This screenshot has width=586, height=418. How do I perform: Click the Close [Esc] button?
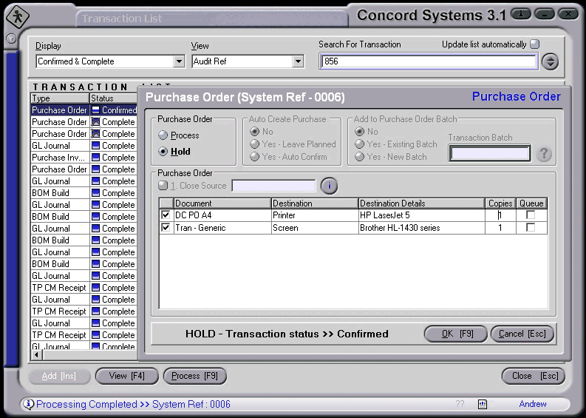(x=534, y=376)
